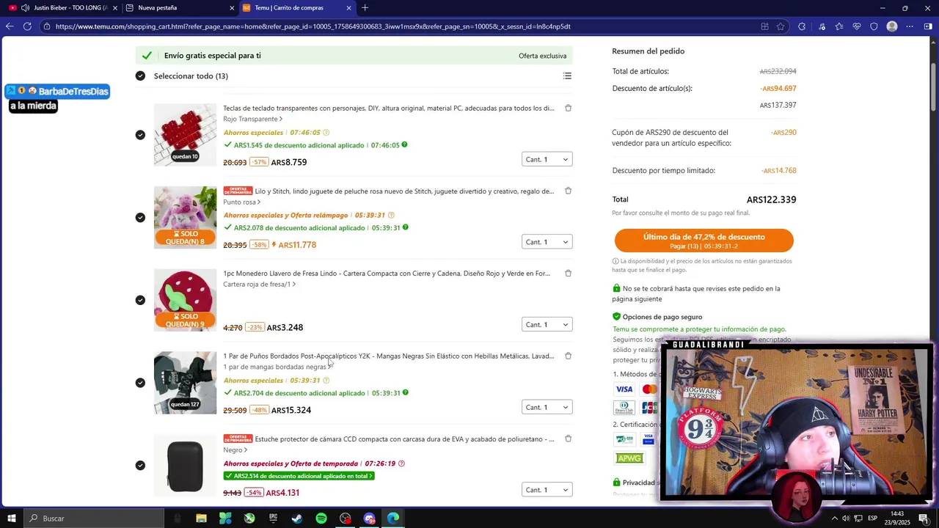Open the red keycaps product thumbnail
This screenshot has width=939, height=528.
185,135
